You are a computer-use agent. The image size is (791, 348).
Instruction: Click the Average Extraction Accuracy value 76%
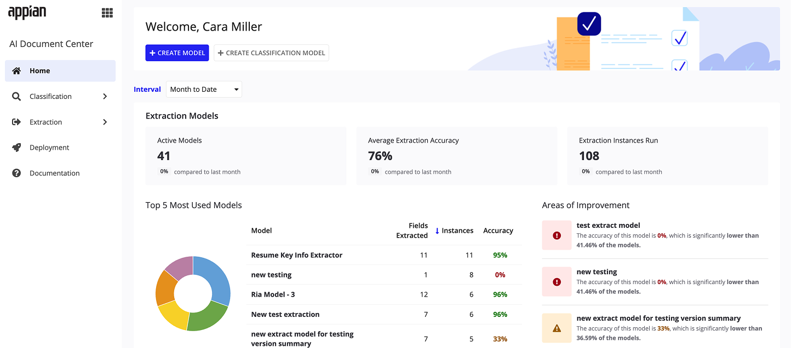pos(380,156)
